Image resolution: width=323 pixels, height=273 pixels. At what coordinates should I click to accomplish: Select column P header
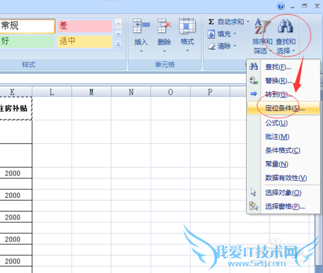(210, 92)
